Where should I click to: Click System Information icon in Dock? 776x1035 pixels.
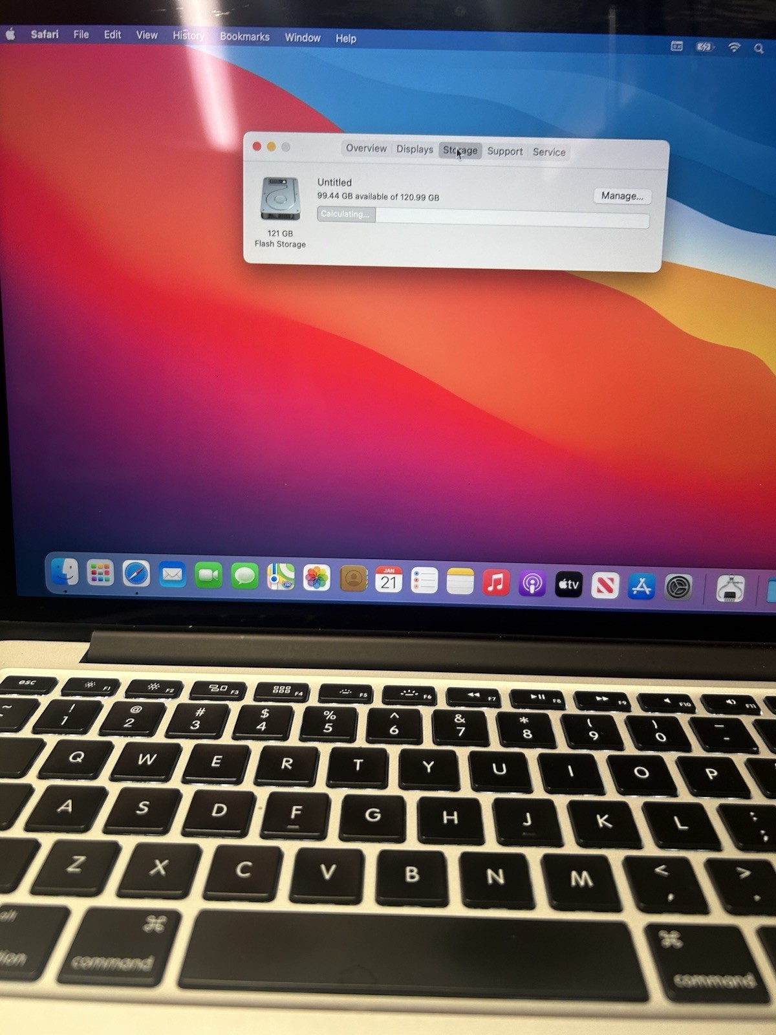(x=730, y=589)
